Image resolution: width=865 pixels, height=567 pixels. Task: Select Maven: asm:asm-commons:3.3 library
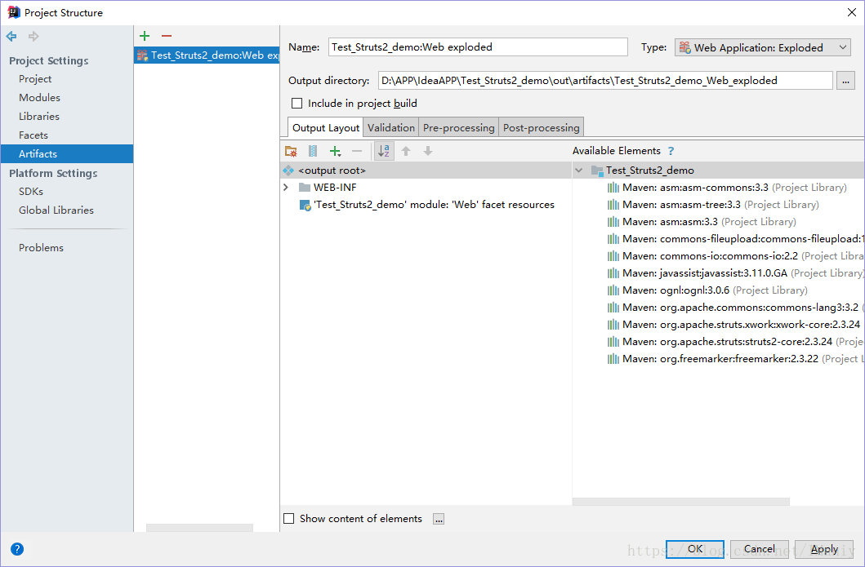pyautogui.click(x=727, y=188)
